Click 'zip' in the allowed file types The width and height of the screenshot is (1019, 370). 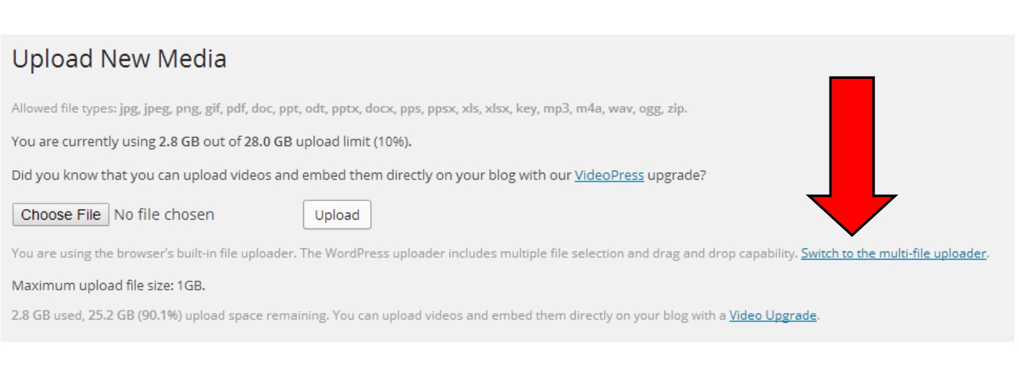(x=675, y=109)
